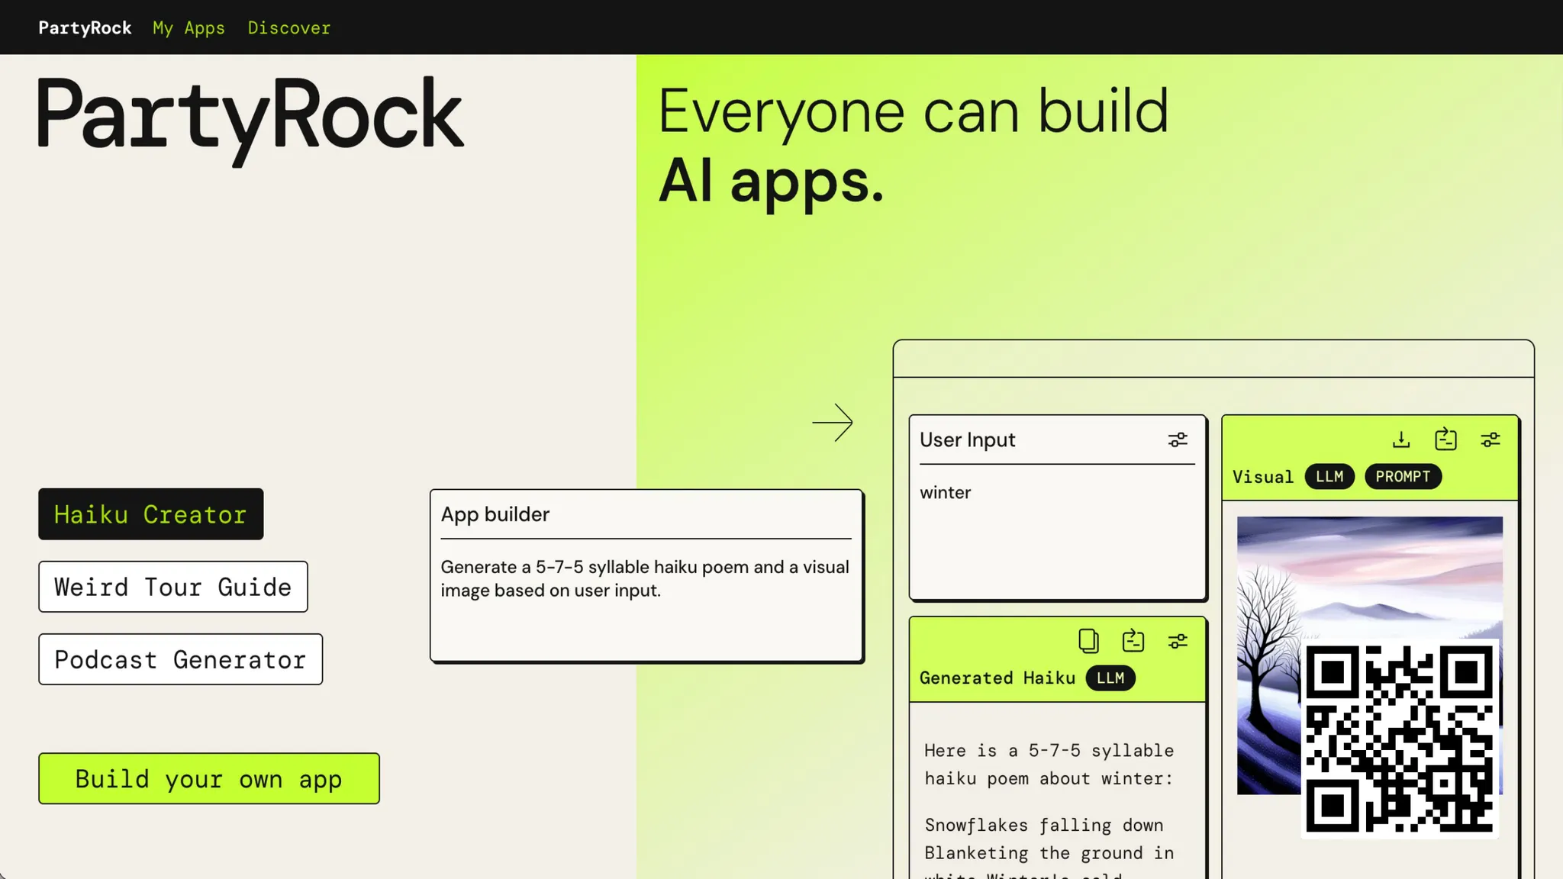Image resolution: width=1563 pixels, height=879 pixels.
Task: Click settings sliders icon in User Input widget
Action: pos(1178,439)
